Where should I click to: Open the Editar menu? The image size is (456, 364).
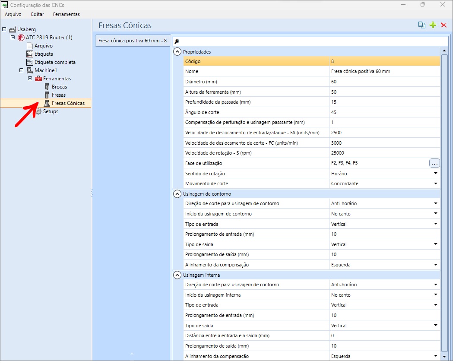click(38, 14)
